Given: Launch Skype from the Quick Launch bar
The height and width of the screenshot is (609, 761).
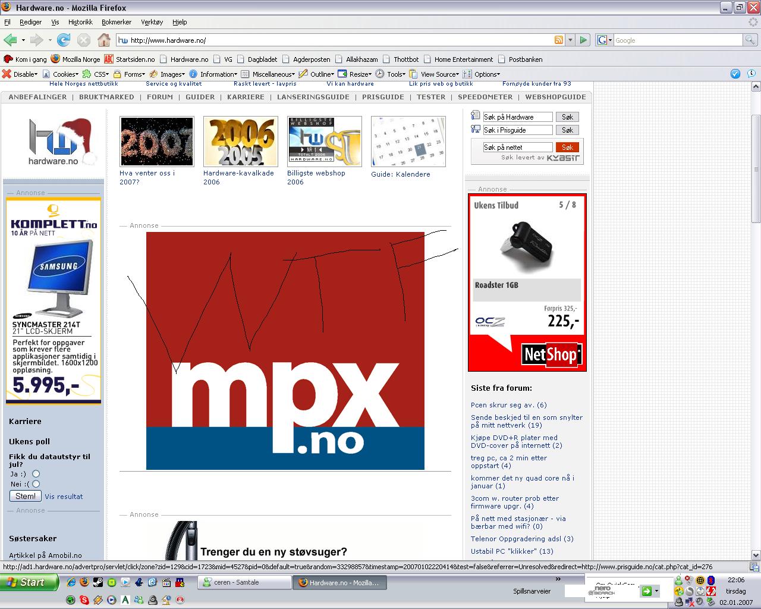Looking at the screenshot, I should (x=84, y=599).
